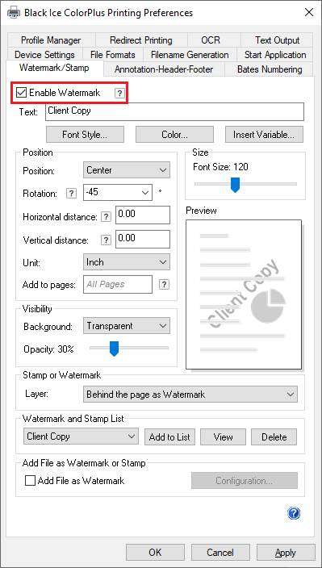Click the blue help icon at the bottom right
The image size is (322, 568).
pyautogui.click(x=294, y=513)
